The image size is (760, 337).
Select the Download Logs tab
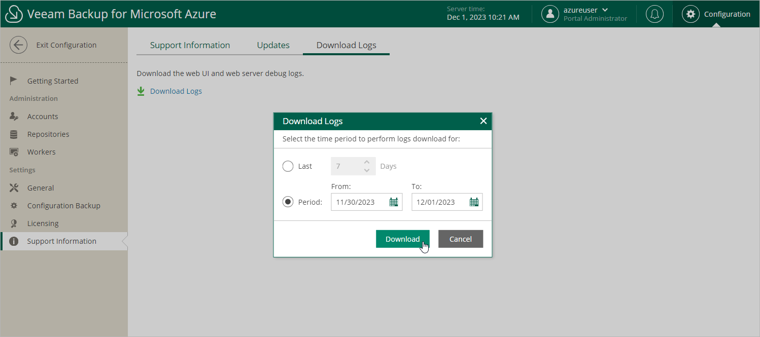pyautogui.click(x=347, y=45)
